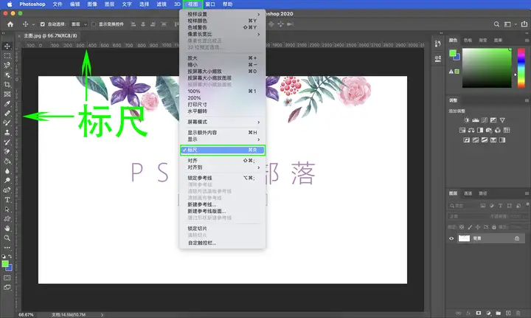Add a Photo Filter adjustment
Viewport: 531px width, 318px height.
(x=489, y=130)
